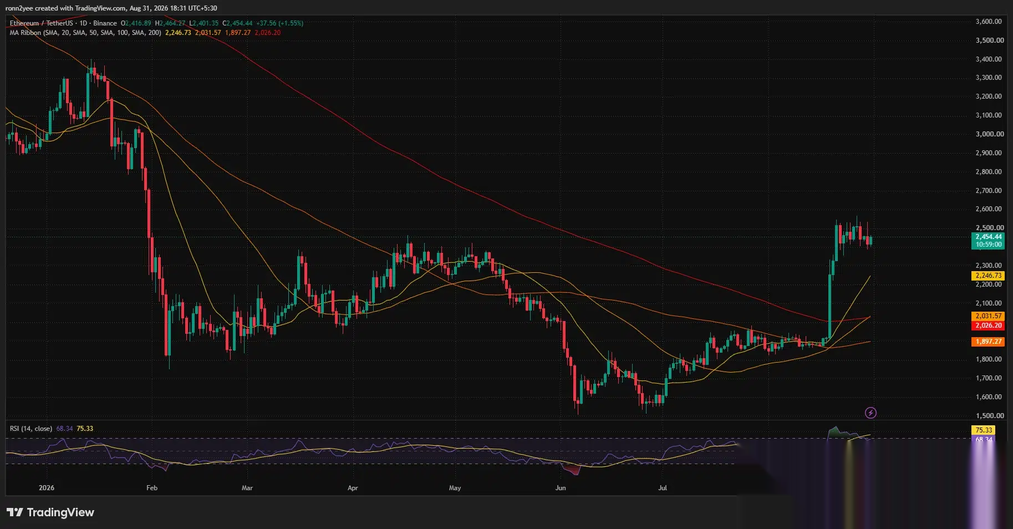This screenshot has width=1013, height=529.
Task: Click the 1,800.00 price axis label
Action: 989,359
